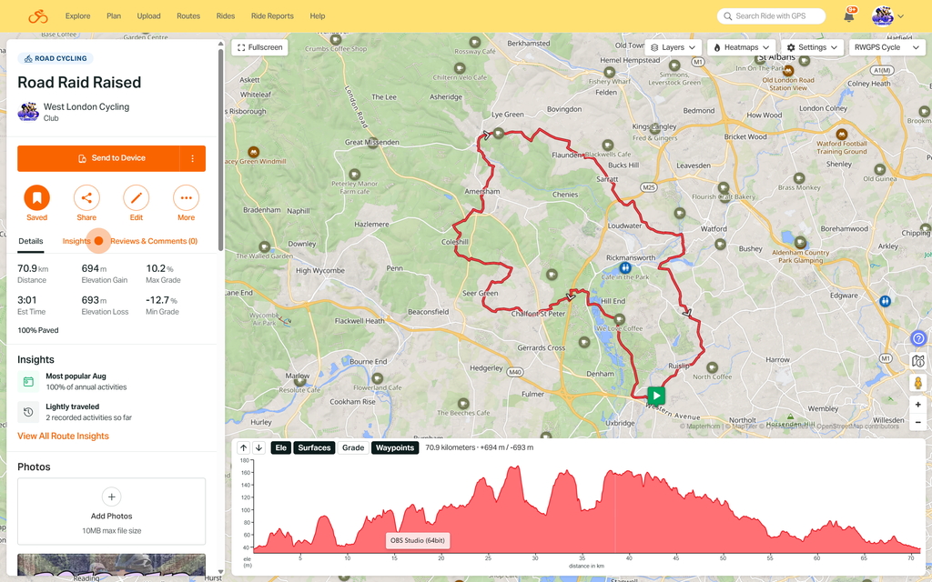
Task: Open the Share route icon
Action: click(x=86, y=197)
